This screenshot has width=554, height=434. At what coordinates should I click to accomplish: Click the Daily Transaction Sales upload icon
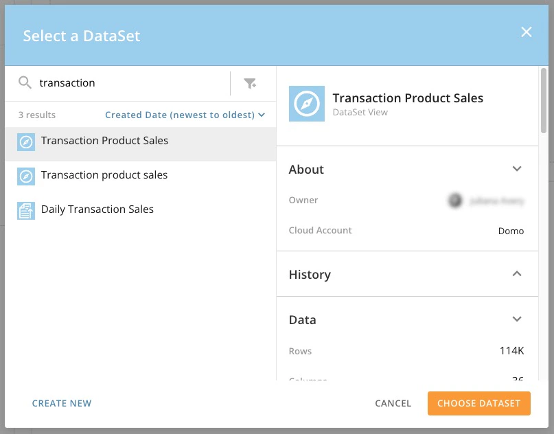click(26, 211)
